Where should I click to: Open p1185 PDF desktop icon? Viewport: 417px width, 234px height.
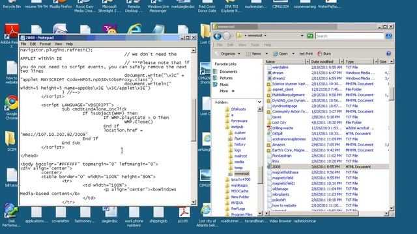[184, 215]
